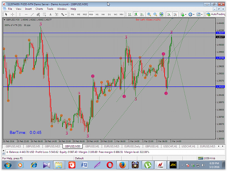The width and height of the screenshot is (227, 171).
Task: Open Opera browser from taskbar
Action: pyautogui.click(x=110, y=165)
